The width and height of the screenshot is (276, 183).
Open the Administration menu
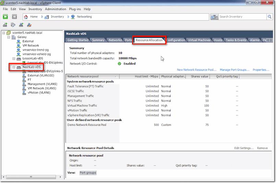click(56, 9)
